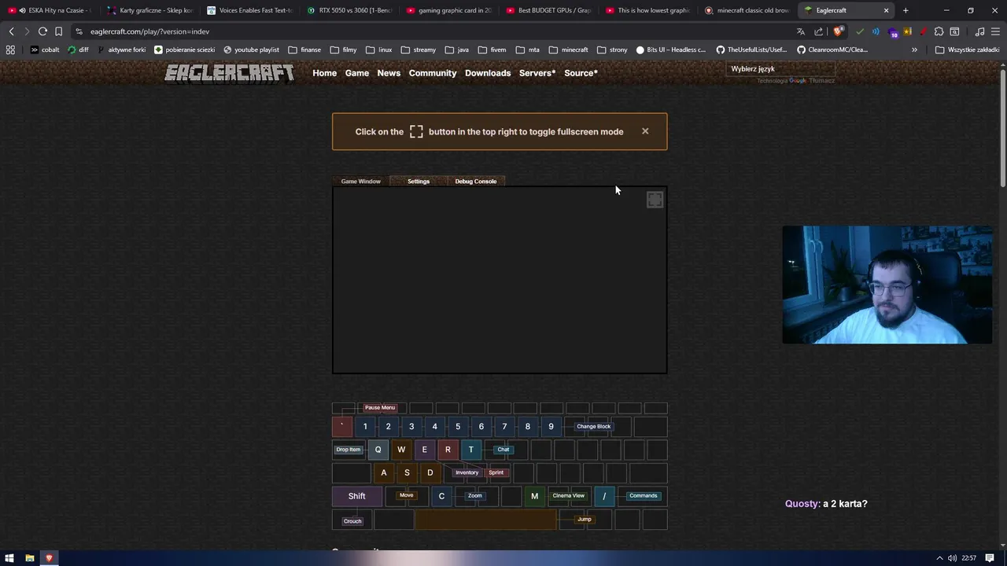Click the Brave Shields lion icon

tap(839, 31)
